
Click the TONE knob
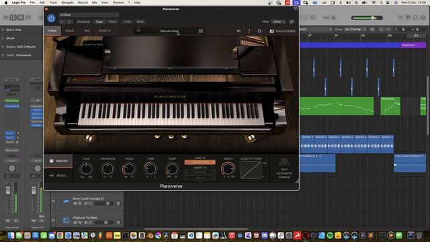click(x=150, y=169)
